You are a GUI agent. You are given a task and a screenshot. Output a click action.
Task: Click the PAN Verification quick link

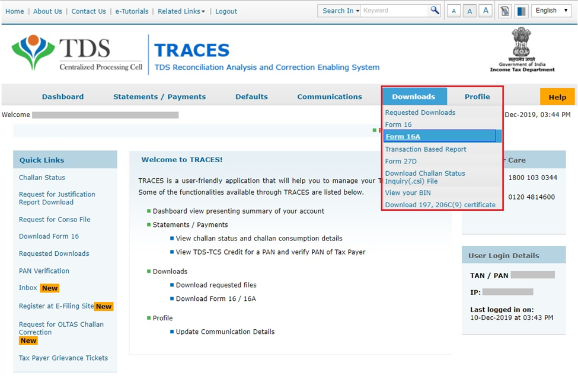point(43,271)
